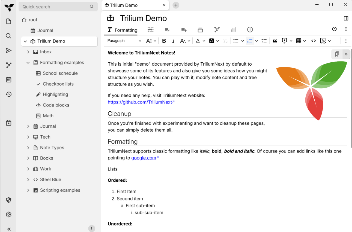Select the Jump to note icon
Screen dimensions: 352x232
pos(8,50)
